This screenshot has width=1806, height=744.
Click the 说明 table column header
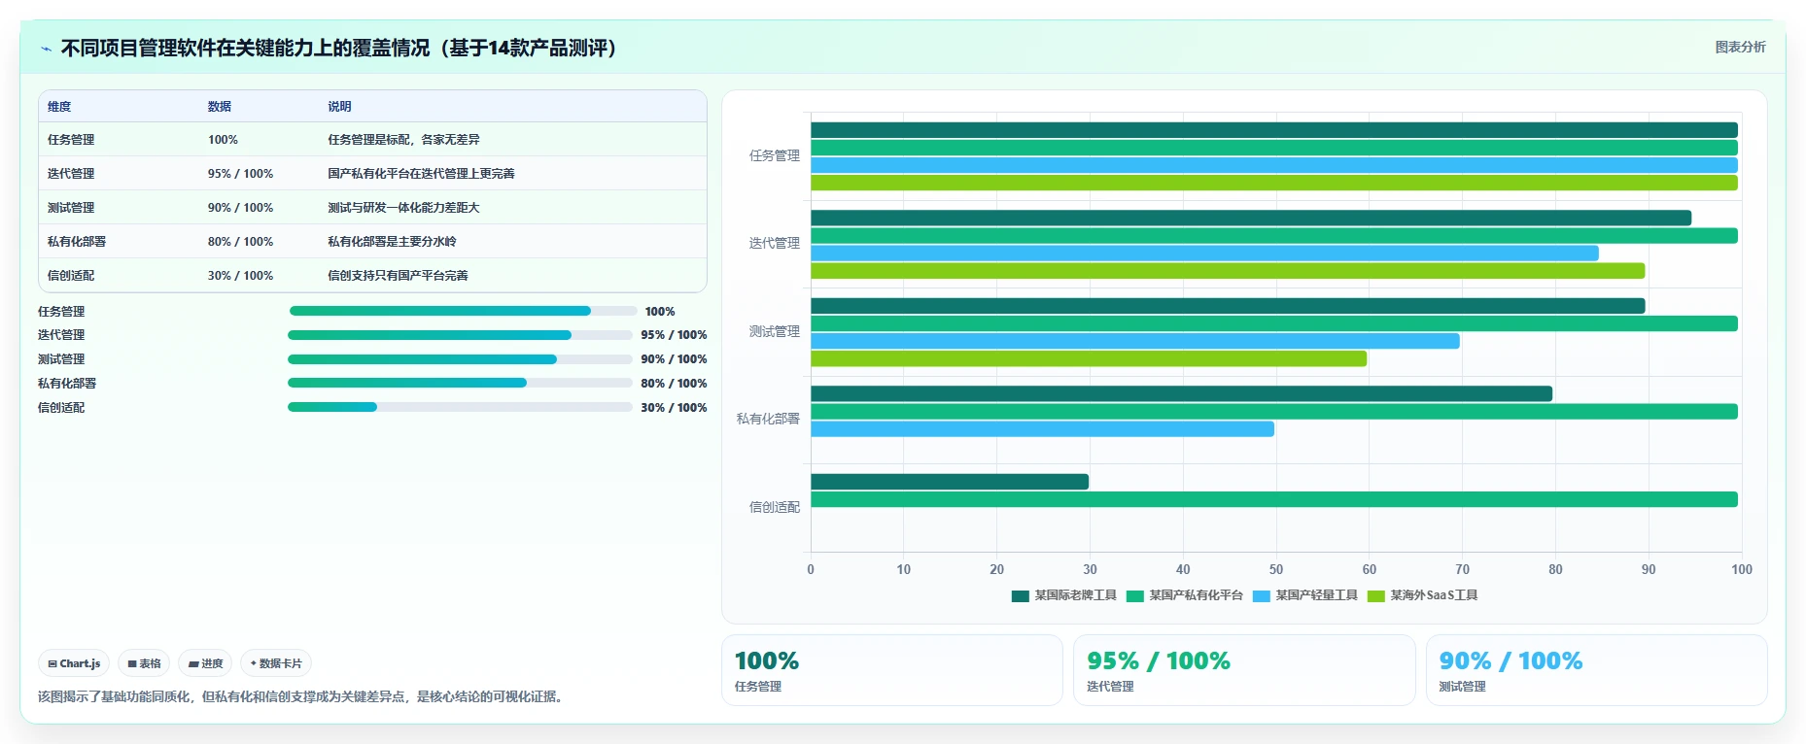point(339,107)
